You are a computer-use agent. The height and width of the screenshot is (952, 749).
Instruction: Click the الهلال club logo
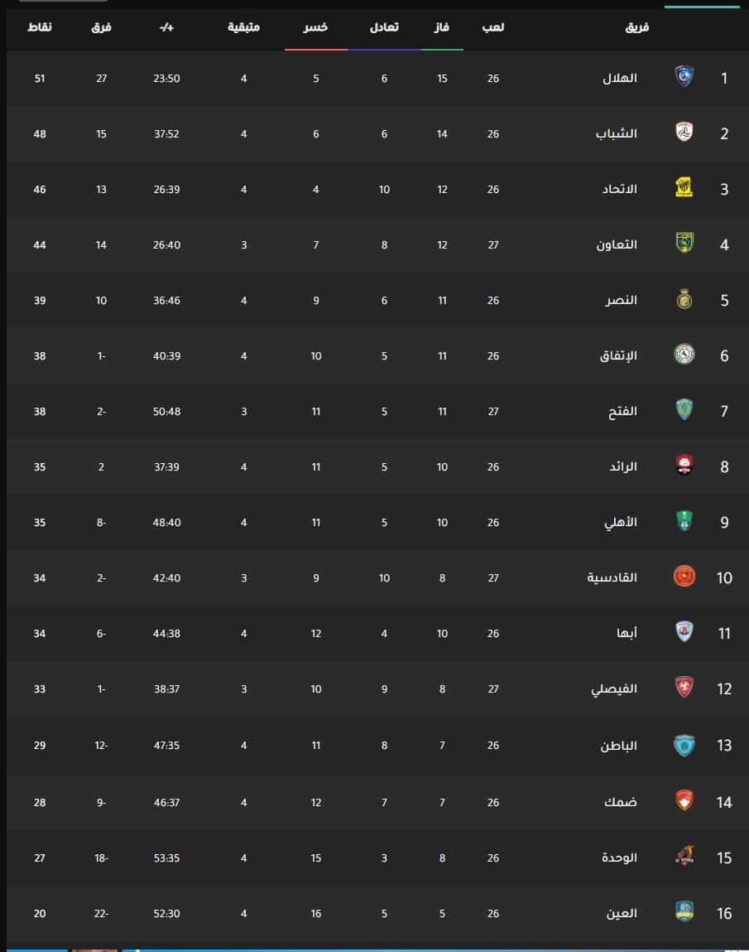684,76
